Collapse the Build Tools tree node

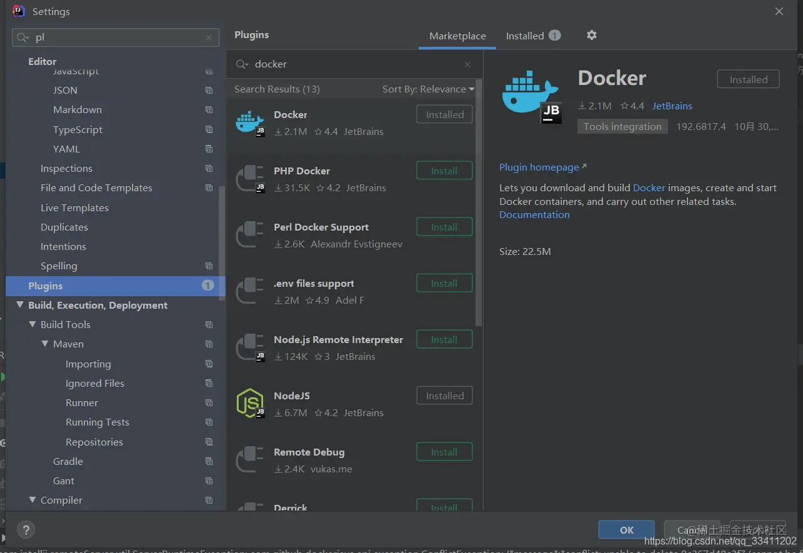pos(32,324)
